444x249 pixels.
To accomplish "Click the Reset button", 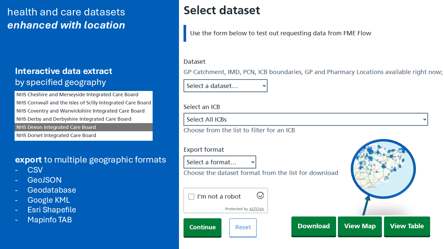I will 243,228.
